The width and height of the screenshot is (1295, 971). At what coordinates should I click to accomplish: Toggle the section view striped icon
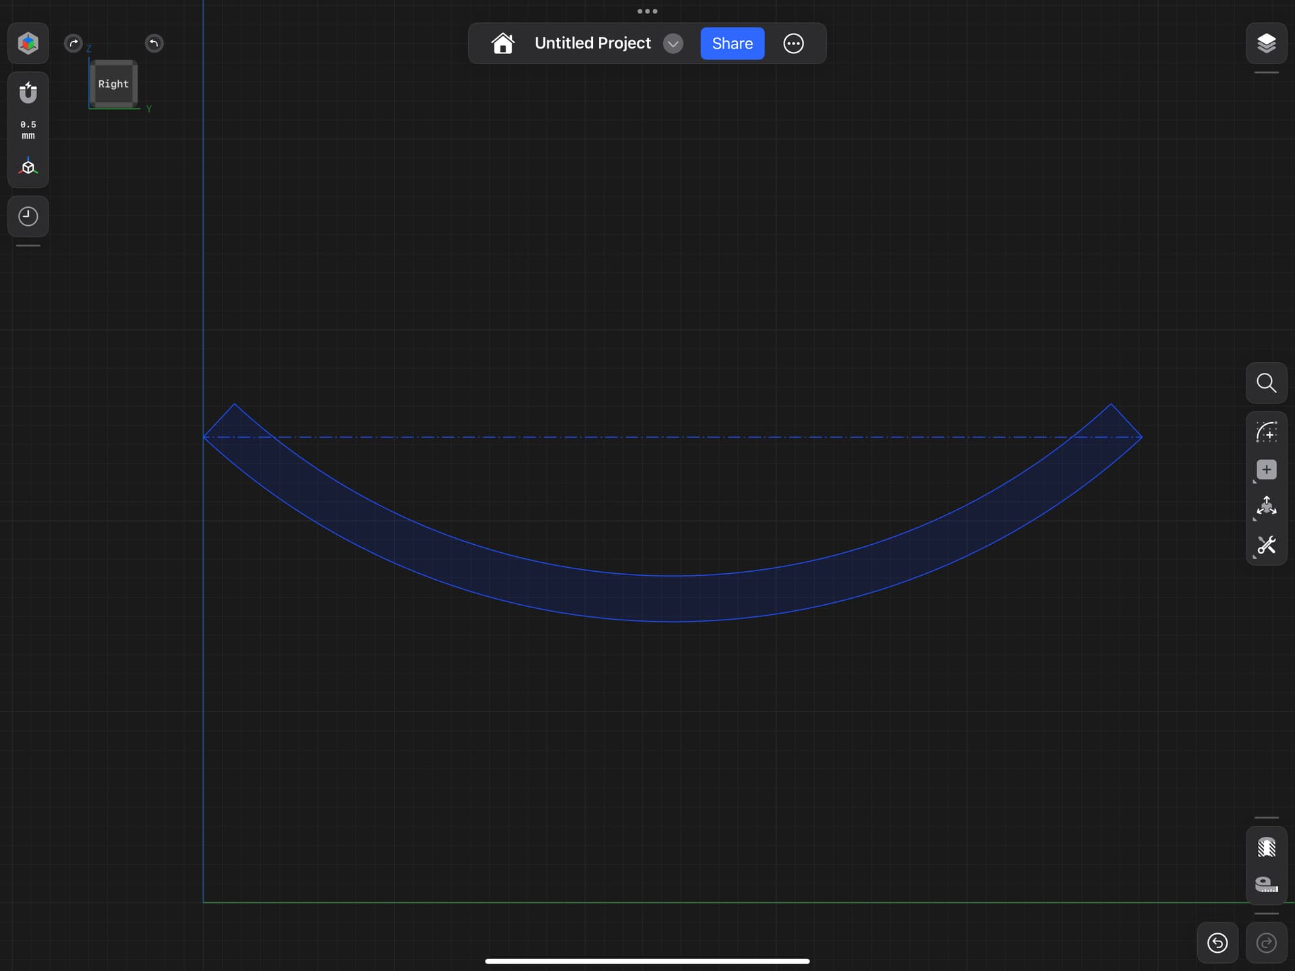[x=1266, y=847]
